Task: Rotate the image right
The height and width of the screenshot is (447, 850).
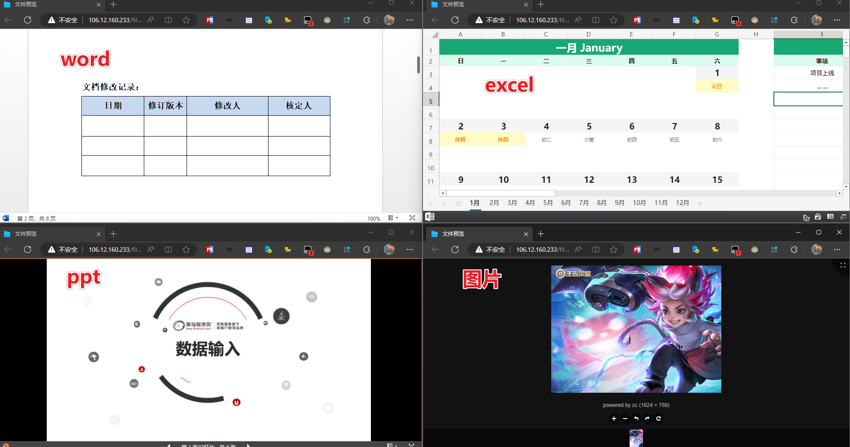Action: coord(647,419)
